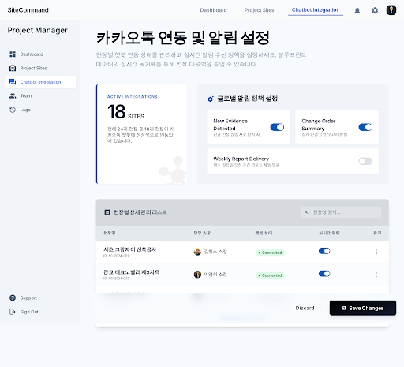
Task: Open more options for 서초 그랑자이 row
Action: point(376,252)
